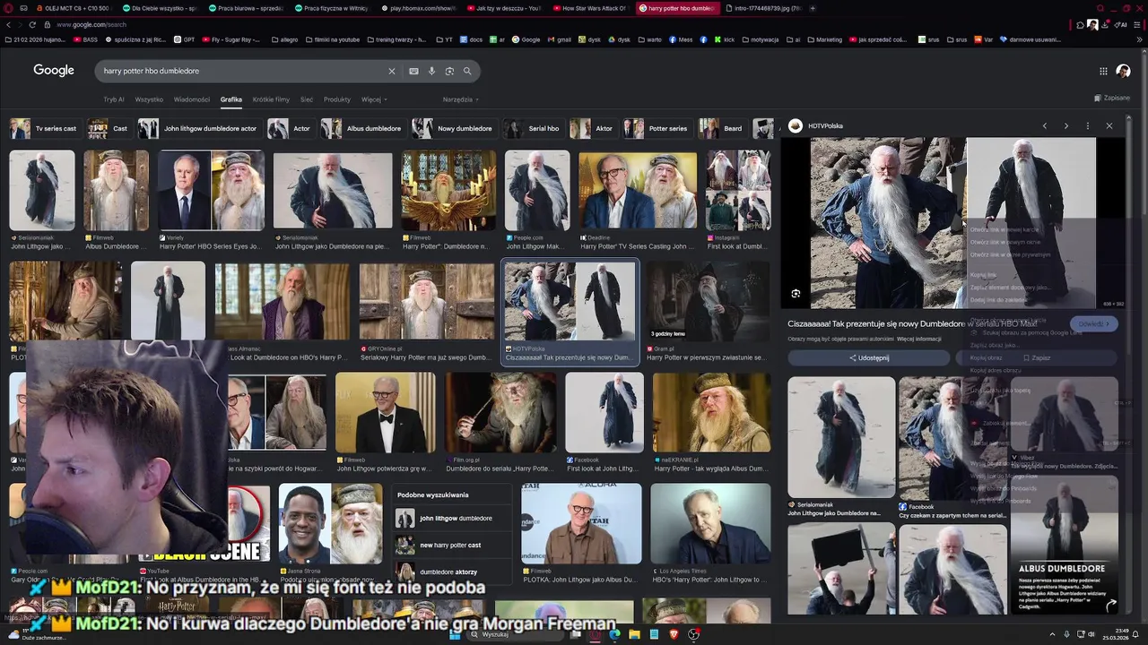Open the Krótkie filmy tab
The width and height of the screenshot is (1148, 645).
pyautogui.click(x=271, y=99)
